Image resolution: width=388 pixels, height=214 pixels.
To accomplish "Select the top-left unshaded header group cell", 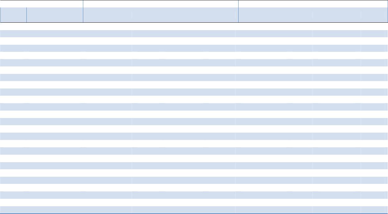I will point(42,4).
